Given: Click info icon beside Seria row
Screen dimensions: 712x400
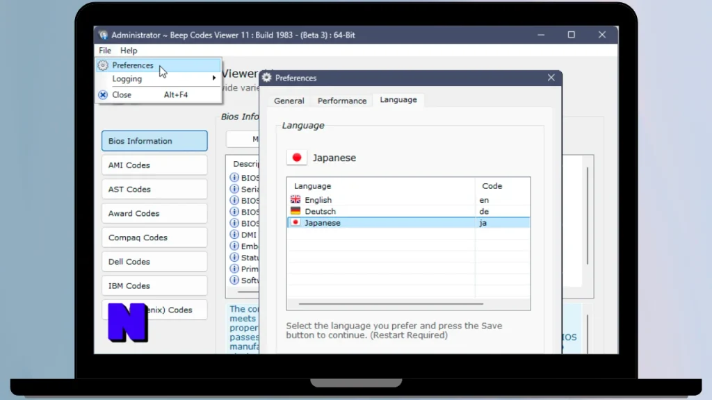Looking at the screenshot, I should click(234, 189).
